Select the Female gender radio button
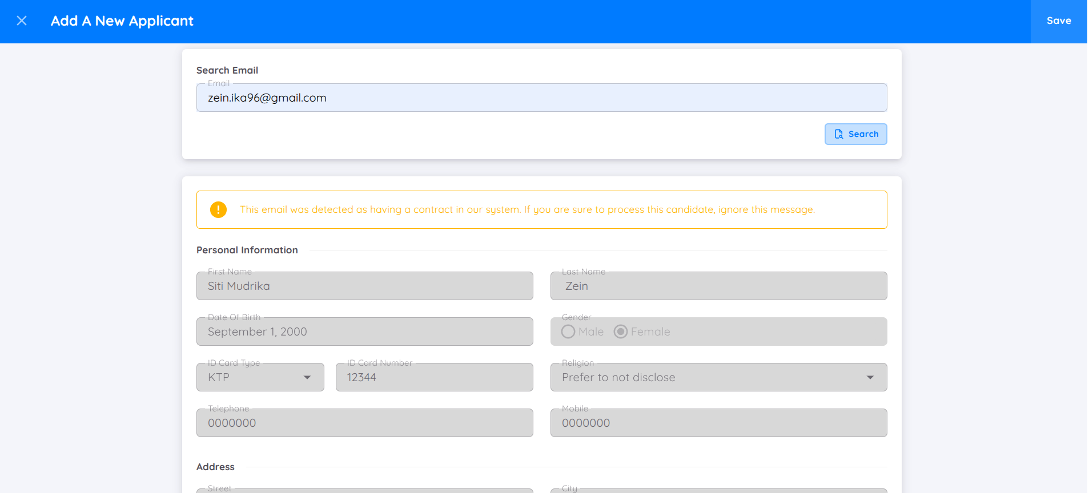 621,332
